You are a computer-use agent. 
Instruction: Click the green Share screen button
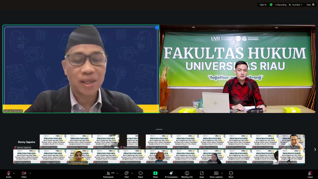click(155, 174)
